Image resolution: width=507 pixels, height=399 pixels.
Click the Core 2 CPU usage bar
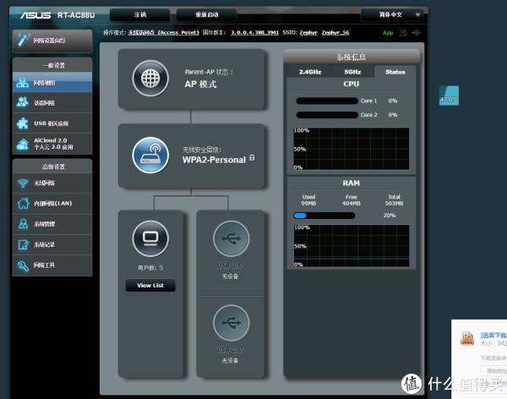[327, 115]
